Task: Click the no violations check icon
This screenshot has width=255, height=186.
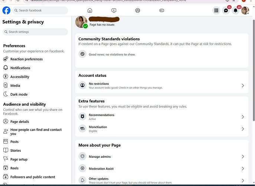Action: point(82,54)
